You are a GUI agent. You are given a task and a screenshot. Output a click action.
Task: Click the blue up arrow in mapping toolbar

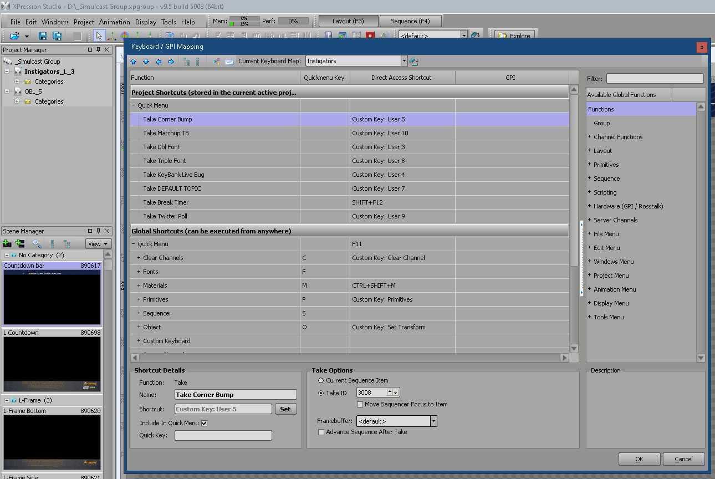point(133,62)
